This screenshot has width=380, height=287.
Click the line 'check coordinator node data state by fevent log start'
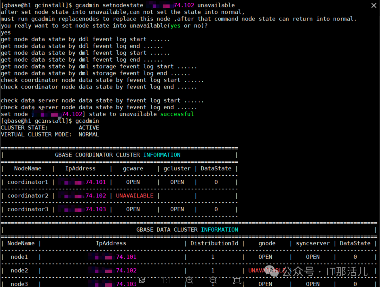pos(102,80)
